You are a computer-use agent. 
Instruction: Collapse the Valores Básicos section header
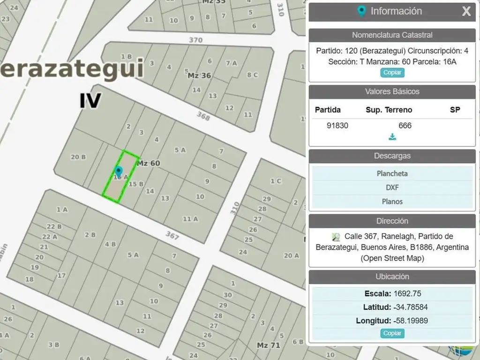tap(392, 91)
